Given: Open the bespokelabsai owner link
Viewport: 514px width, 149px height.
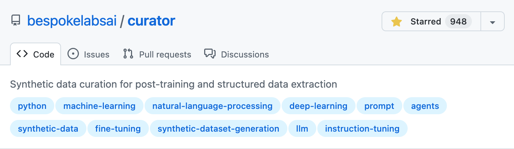Looking at the screenshot, I should (x=72, y=21).
